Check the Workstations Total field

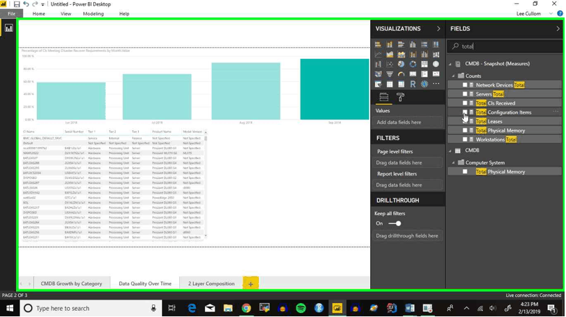tap(465, 139)
